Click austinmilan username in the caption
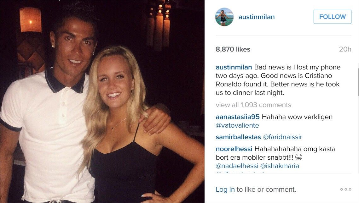359x203 pixels. point(234,67)
